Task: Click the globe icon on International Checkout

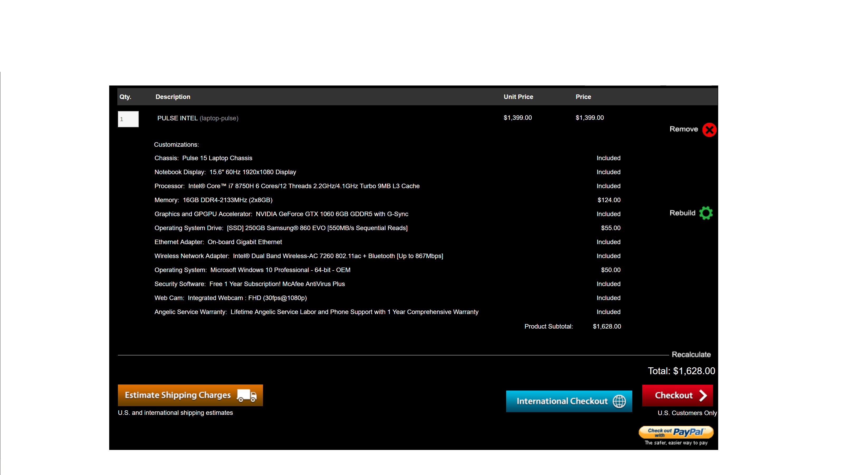Action: point(619,401)
